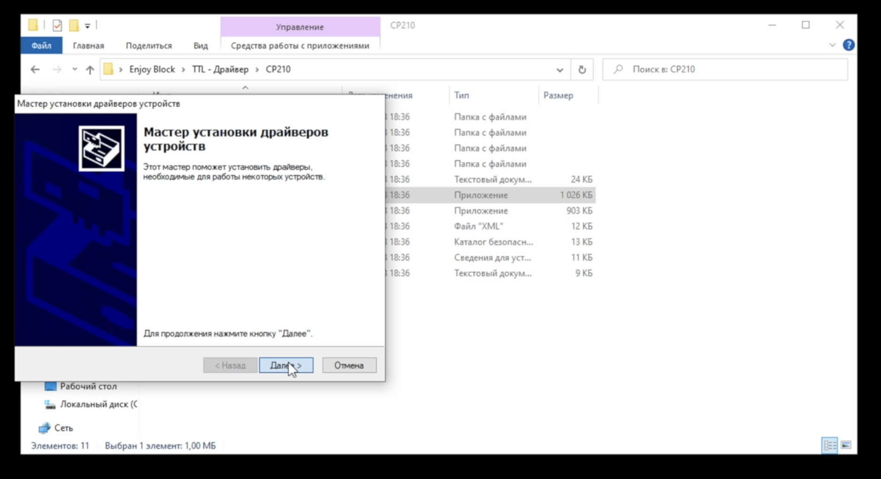
Task: Open the recent locations dropdown arrow
Action: tap(74, 70)
